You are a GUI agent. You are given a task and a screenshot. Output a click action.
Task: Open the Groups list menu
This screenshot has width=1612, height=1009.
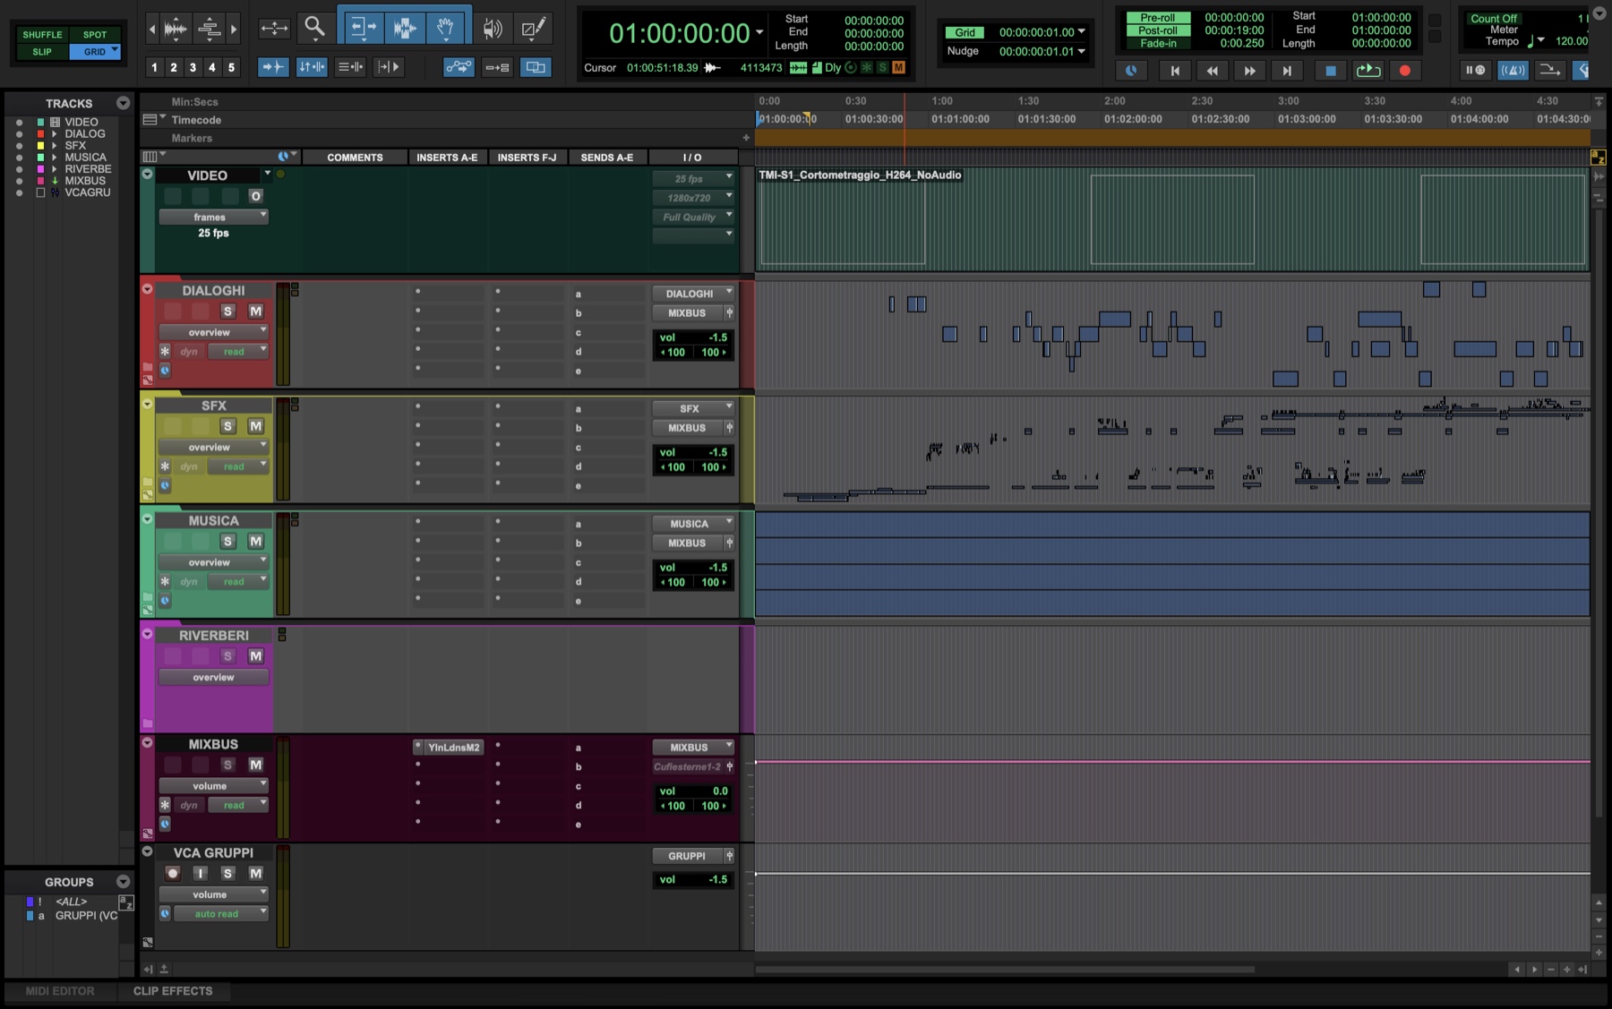123,882
